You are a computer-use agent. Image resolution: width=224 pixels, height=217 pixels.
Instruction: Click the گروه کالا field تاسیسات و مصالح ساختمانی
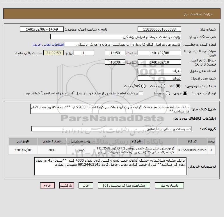111,129
